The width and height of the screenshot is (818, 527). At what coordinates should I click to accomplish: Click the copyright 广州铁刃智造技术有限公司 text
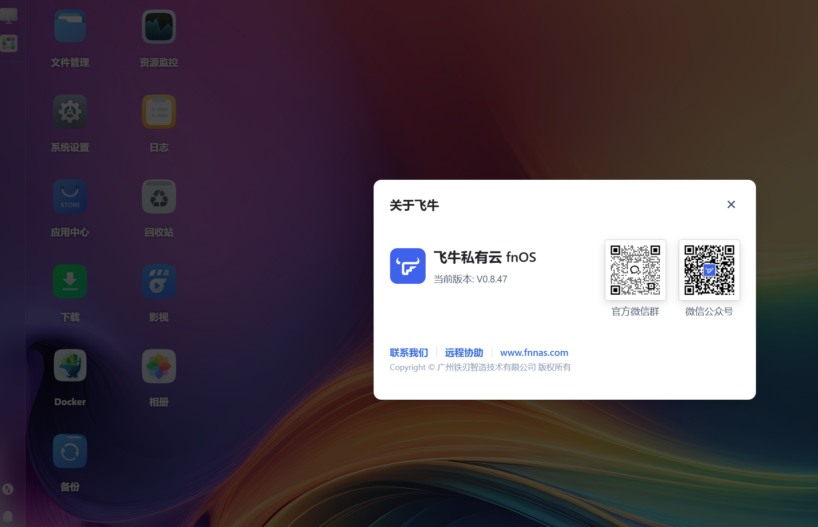tap(480, 367)
